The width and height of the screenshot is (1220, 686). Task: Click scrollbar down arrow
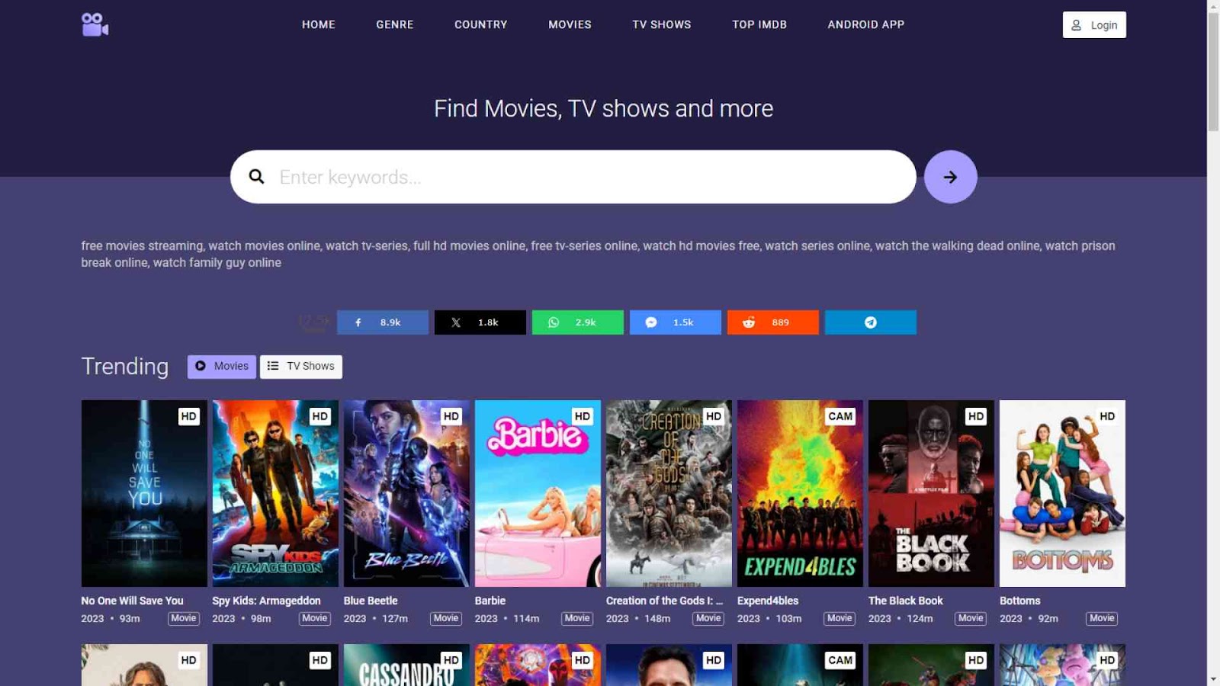[x=1213, y=678]
